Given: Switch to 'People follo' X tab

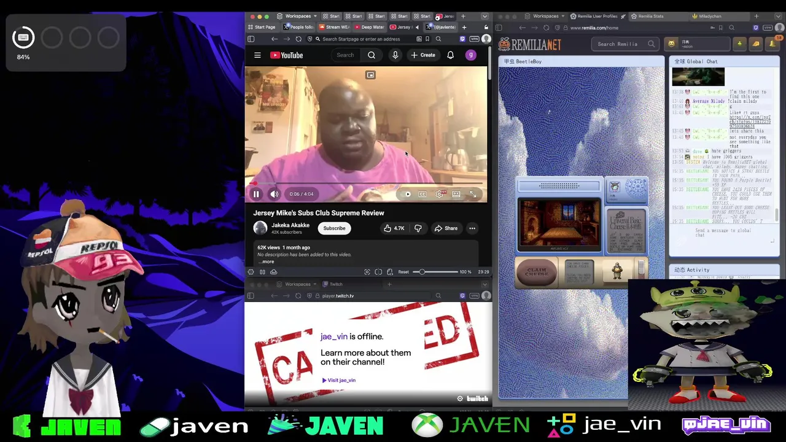Looking at the screenshot, I should click(298, 27).
